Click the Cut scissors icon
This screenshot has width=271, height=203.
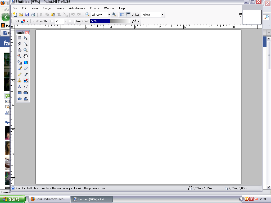41,15
